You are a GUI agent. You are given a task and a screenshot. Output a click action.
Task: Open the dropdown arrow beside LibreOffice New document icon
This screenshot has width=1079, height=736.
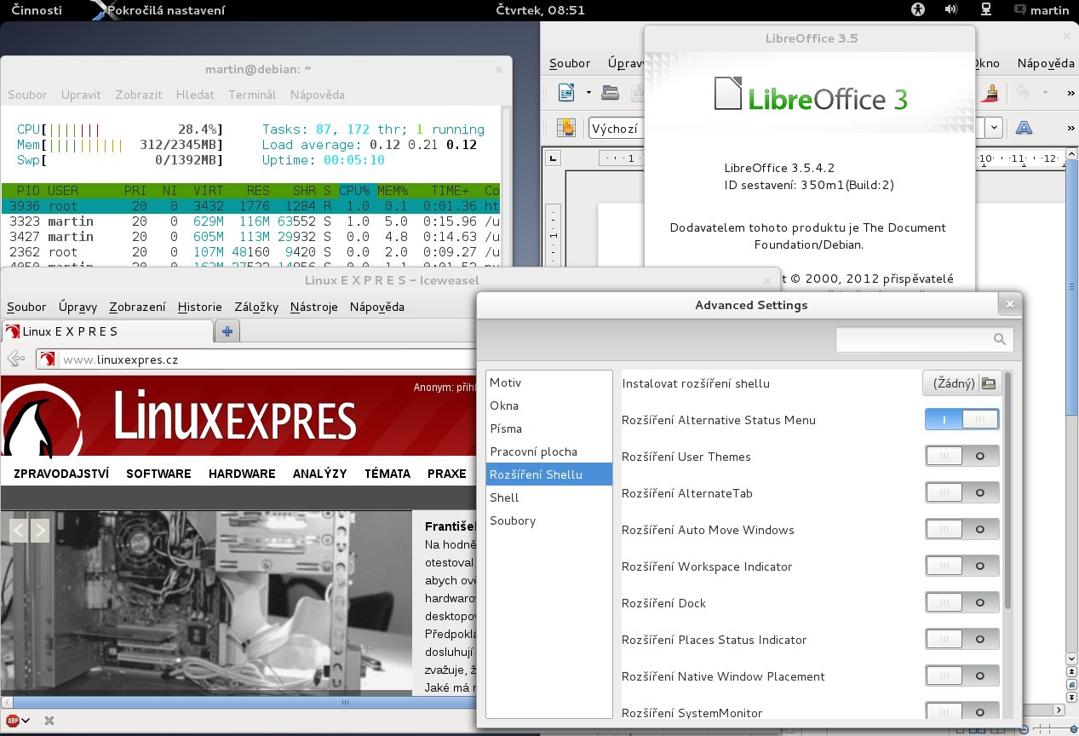pyautogui.click(x=588, y=92)
